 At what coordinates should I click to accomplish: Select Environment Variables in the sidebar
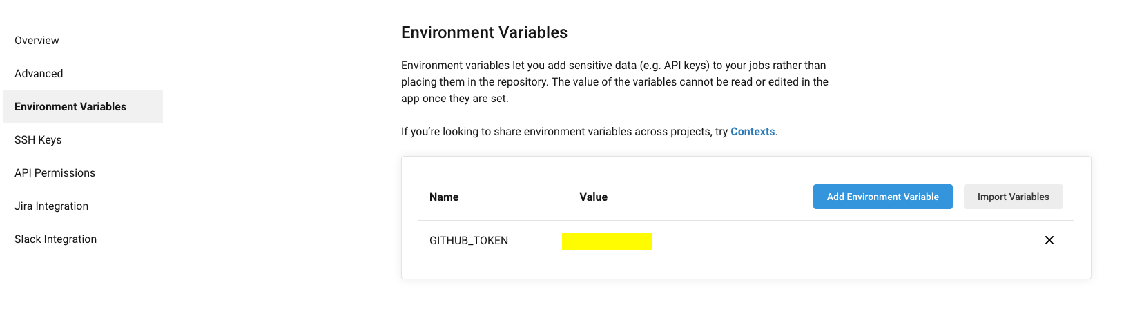[70, 106]
